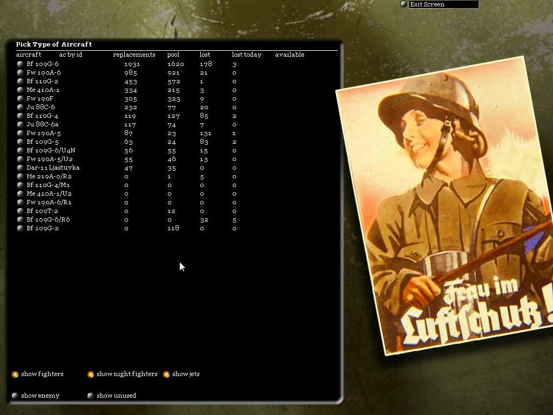The width and height of the screenshot is (553, 415).
Task: Choose the Me 410A-1/U2 selector
Action: point(20,194)
